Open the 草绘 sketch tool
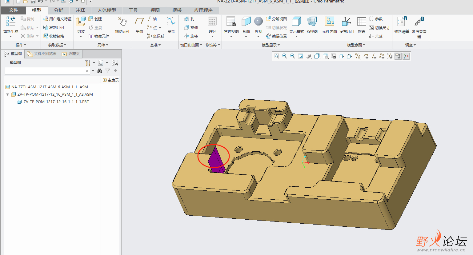The image size is (473, 255). coord(171,25)
